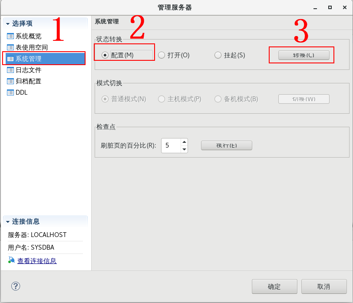Click the 用户名: SYSDBA text

(x=31, y=247)
